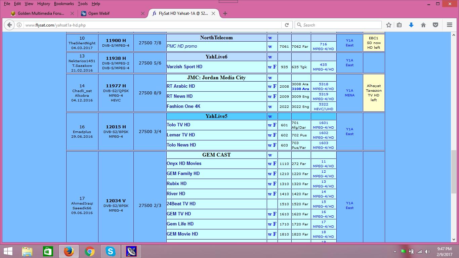Viewport: 459px width, 258px height.
Task: Open the Firefox hamburger menu
Action: pos(450,25)
